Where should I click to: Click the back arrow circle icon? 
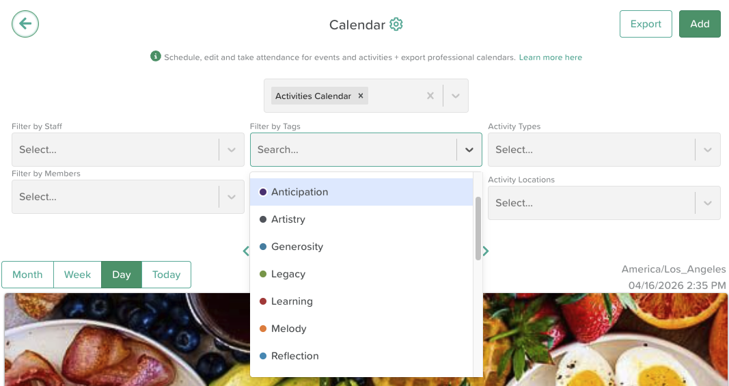click(x=25, y=24)
